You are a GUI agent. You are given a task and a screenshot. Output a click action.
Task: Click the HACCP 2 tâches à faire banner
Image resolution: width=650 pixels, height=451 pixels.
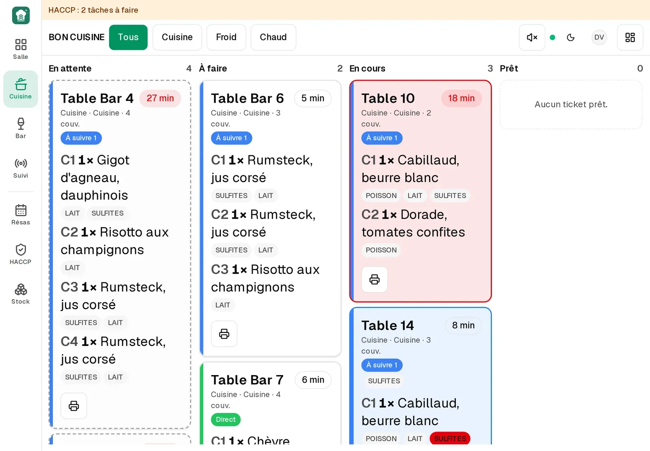tap(346, 10)
